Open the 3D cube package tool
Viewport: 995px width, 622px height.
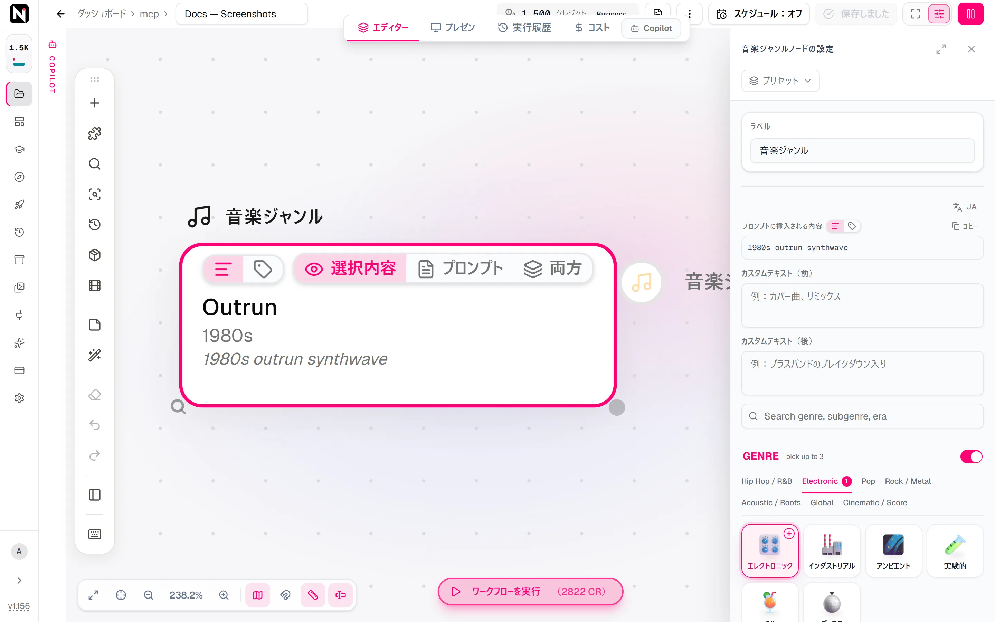pos(95,255)
